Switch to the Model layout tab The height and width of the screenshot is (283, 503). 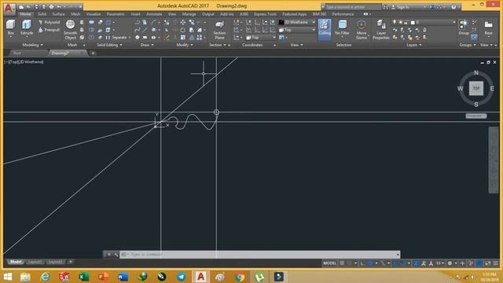[16, 262]
